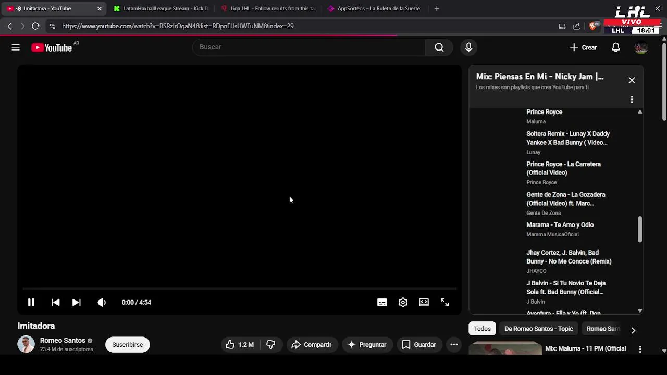
Task: Click the search magnifier button
Action: [x=439, y=47]
